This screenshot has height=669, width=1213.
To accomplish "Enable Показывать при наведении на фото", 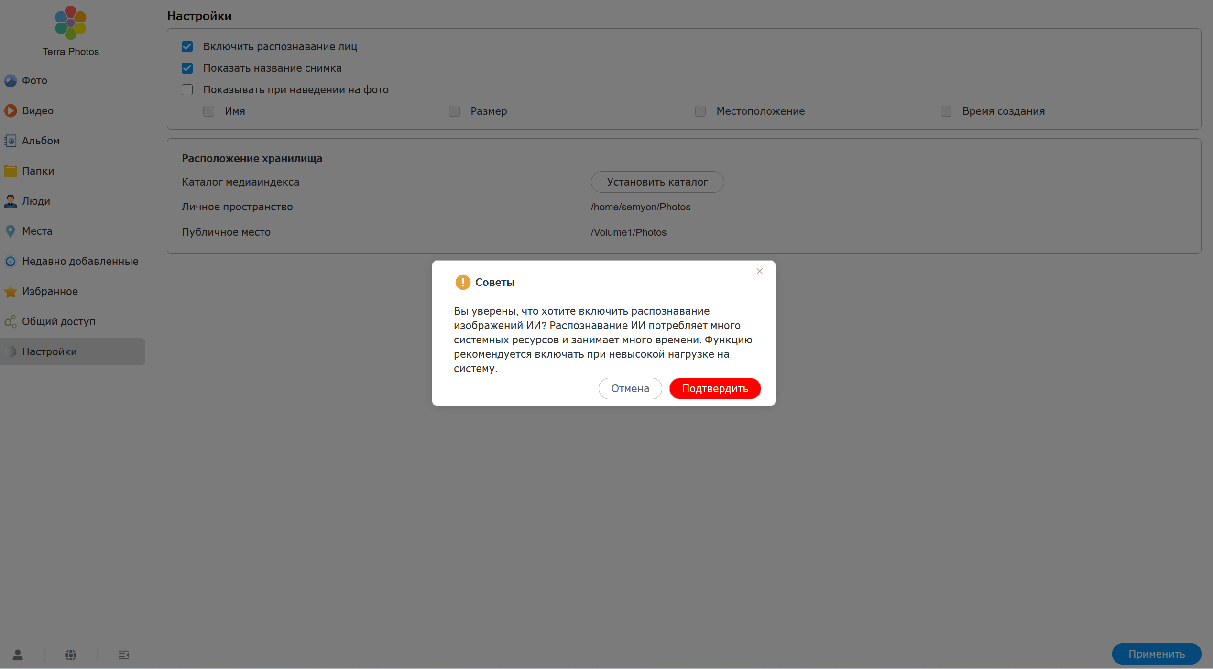I will point(187,89).
